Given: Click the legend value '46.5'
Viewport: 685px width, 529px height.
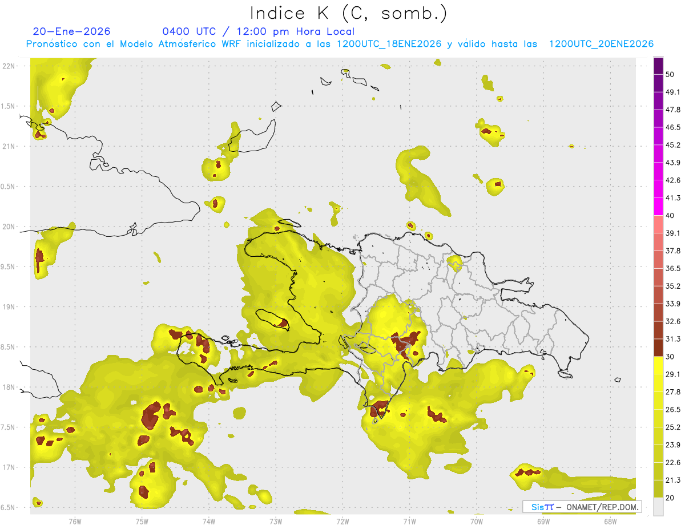Looking at the screenshot, I should pos(673,127).
